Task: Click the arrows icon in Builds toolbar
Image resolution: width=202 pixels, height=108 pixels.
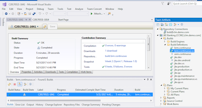Action: point(25,84)
